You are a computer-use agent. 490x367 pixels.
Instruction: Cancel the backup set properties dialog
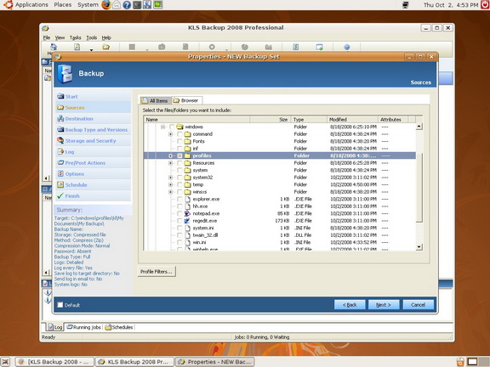point(419,305)
